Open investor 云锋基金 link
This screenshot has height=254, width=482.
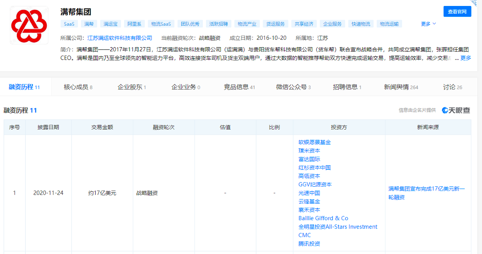coord(309,201)
